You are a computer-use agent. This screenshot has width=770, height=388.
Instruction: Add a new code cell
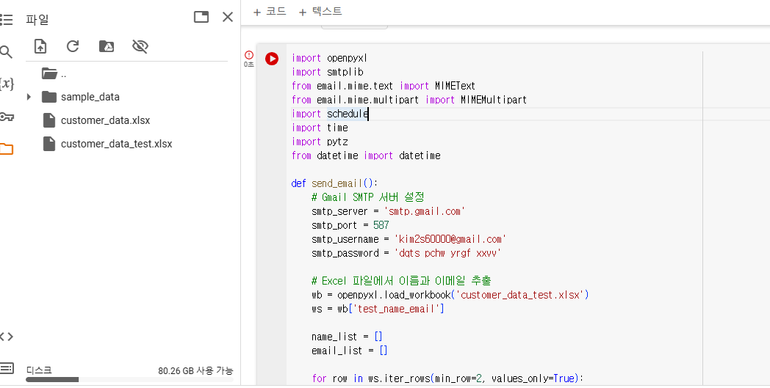(x=270, y=12)
